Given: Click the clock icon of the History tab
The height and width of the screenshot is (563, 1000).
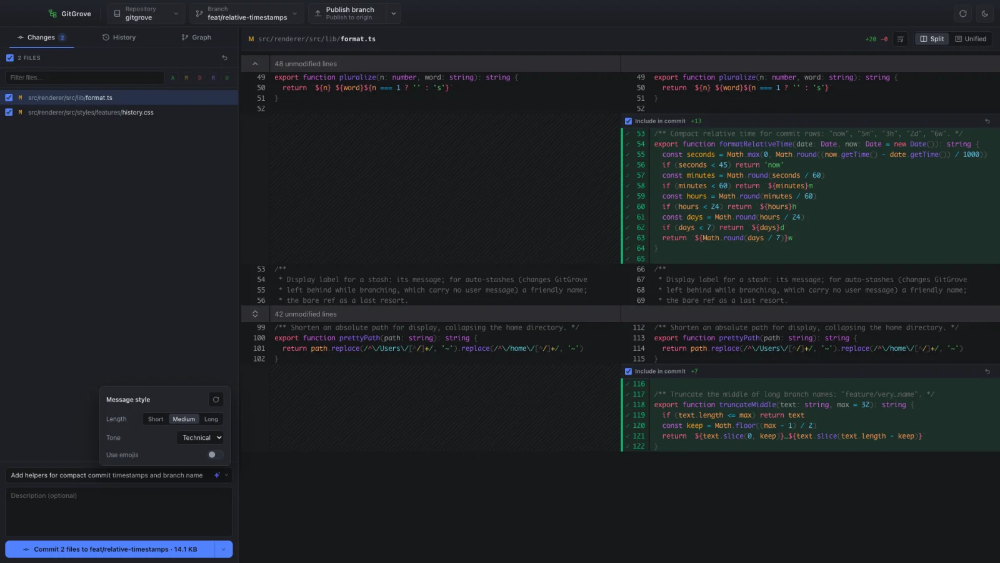Looking at the screenshot, I should [106, 38].
